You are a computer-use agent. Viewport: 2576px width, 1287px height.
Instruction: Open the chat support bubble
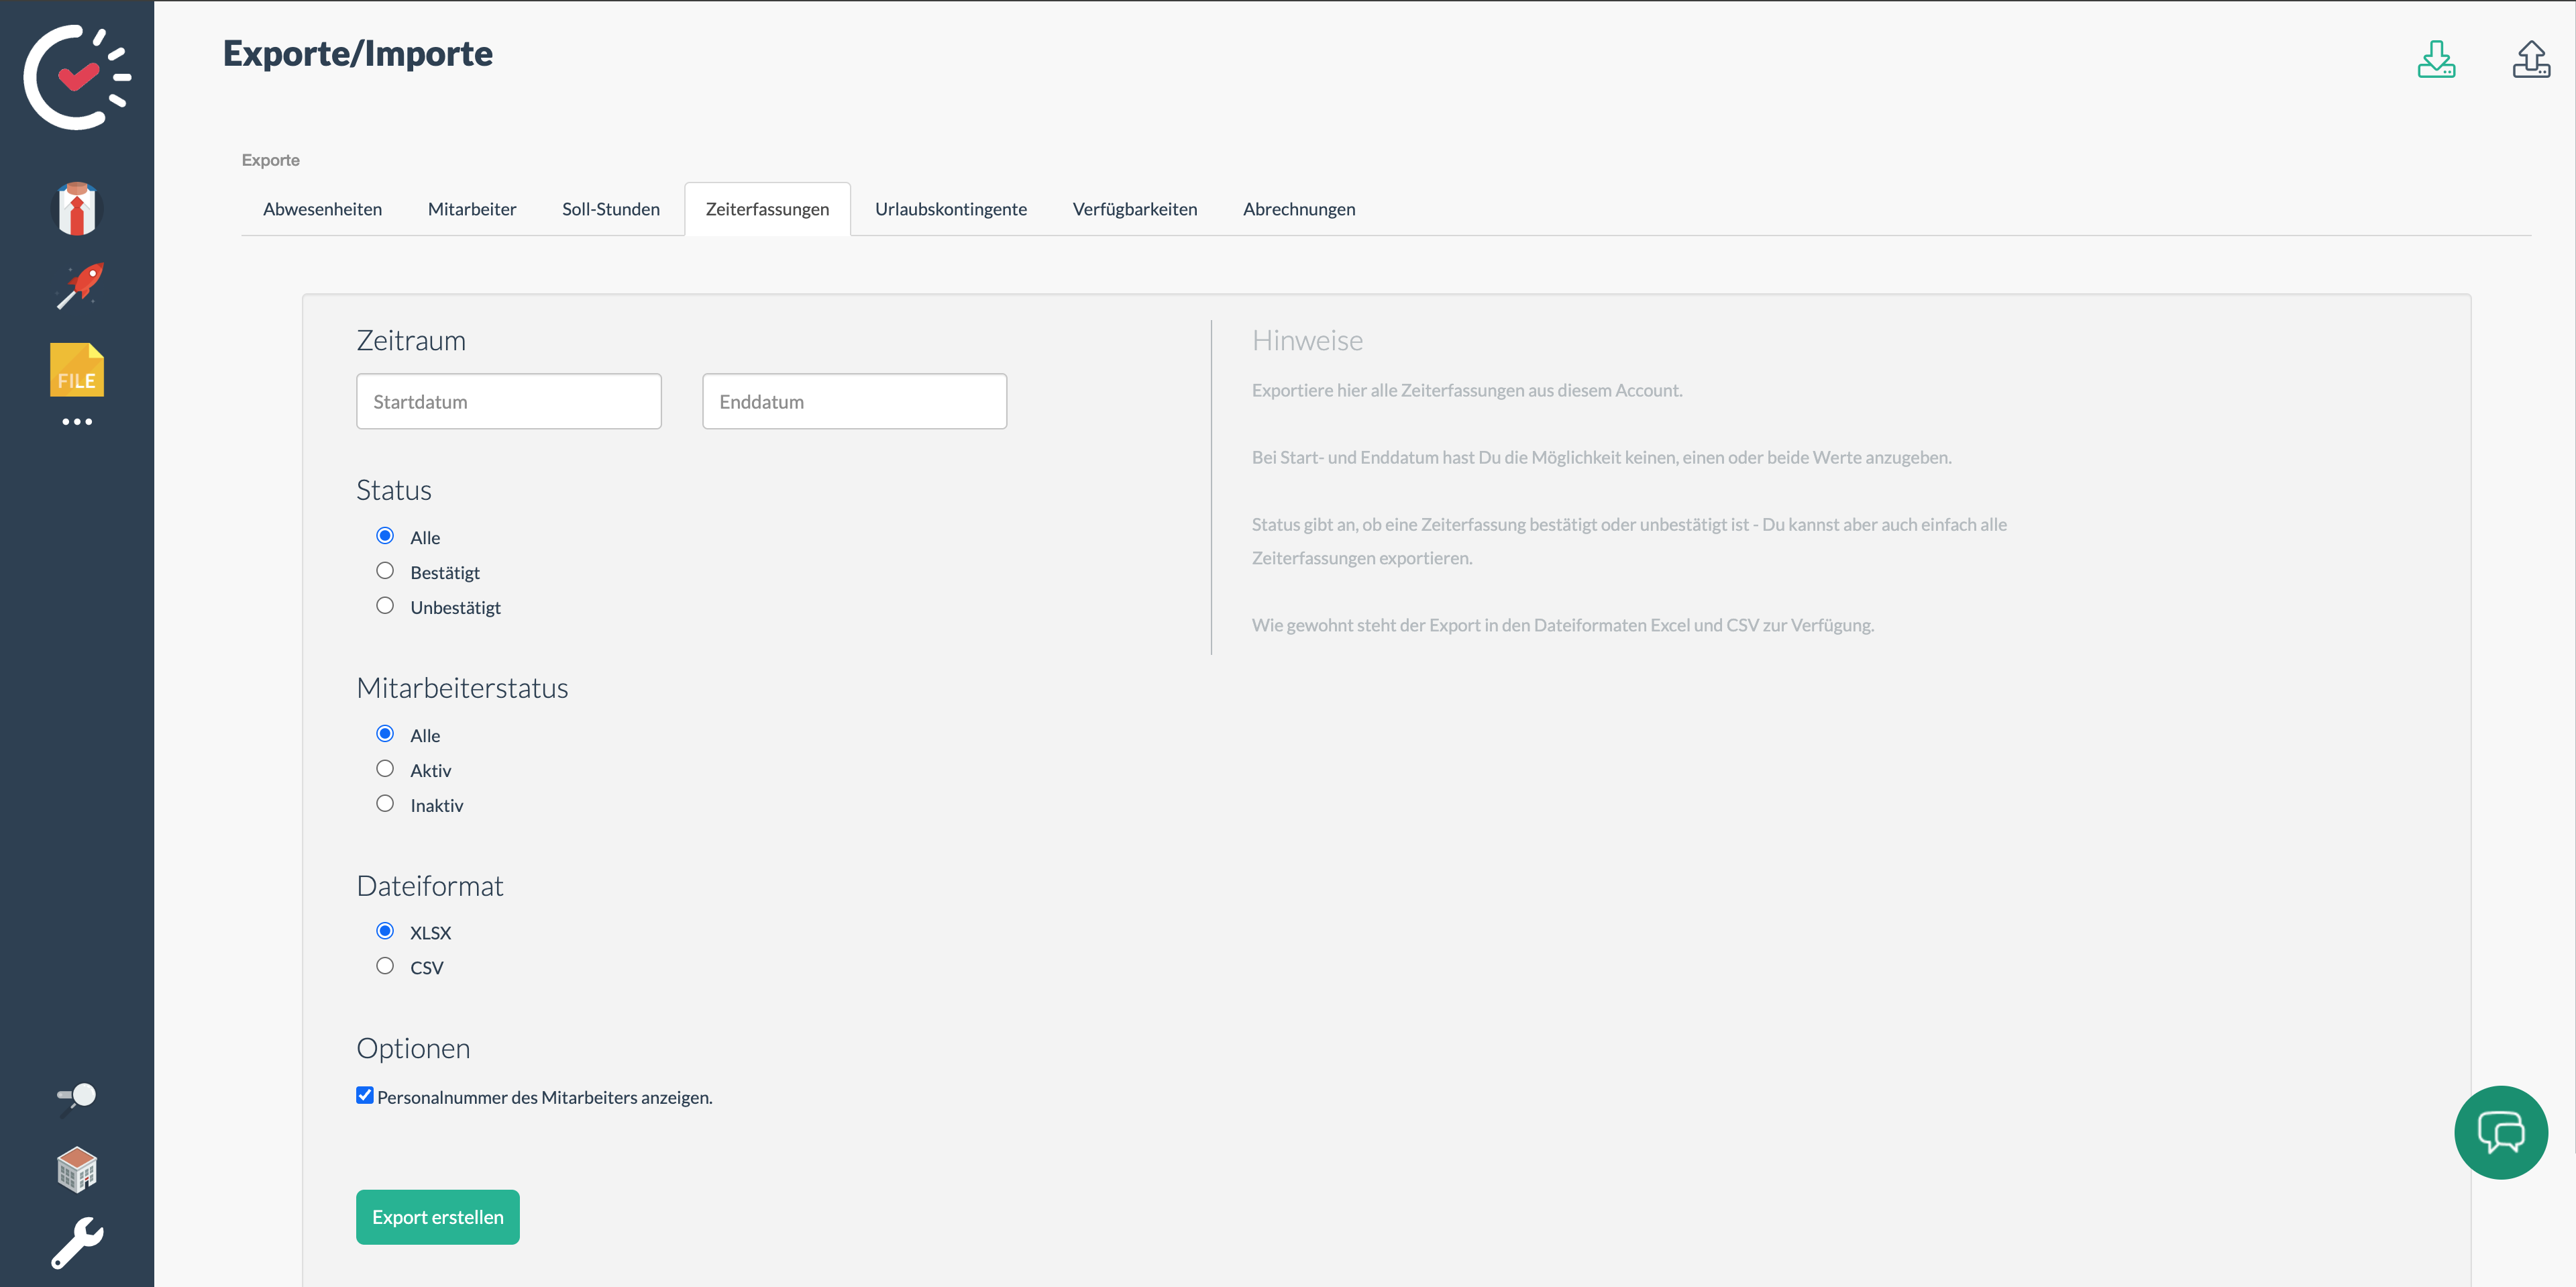click(2500, 1132)
